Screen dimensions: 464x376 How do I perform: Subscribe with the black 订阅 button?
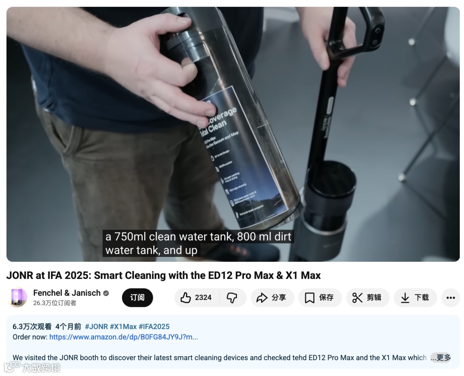pyautogui.click(x=137, y=297)
